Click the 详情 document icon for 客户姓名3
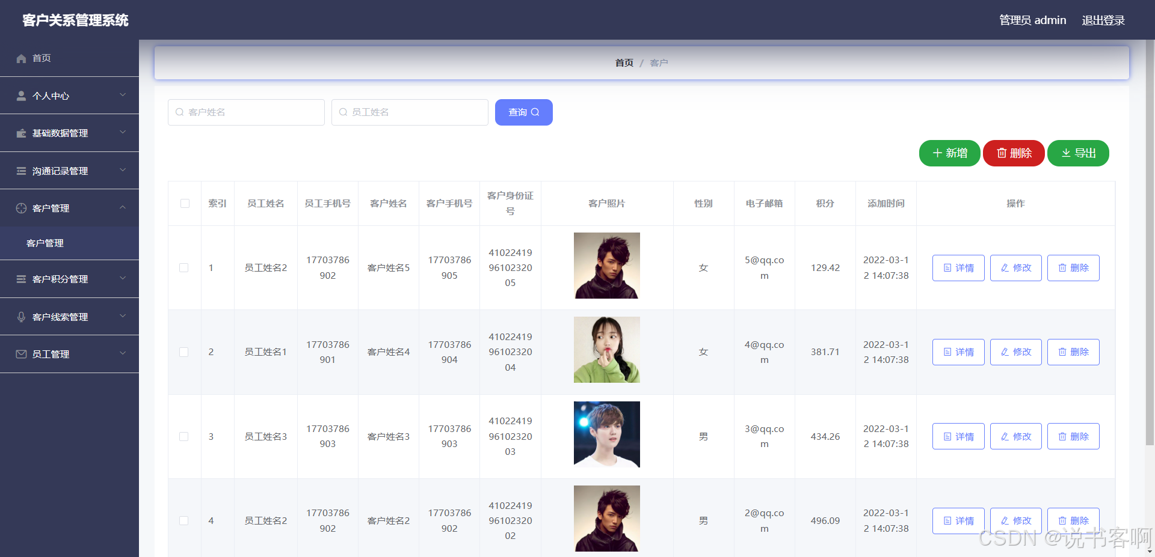 (947, 437)
